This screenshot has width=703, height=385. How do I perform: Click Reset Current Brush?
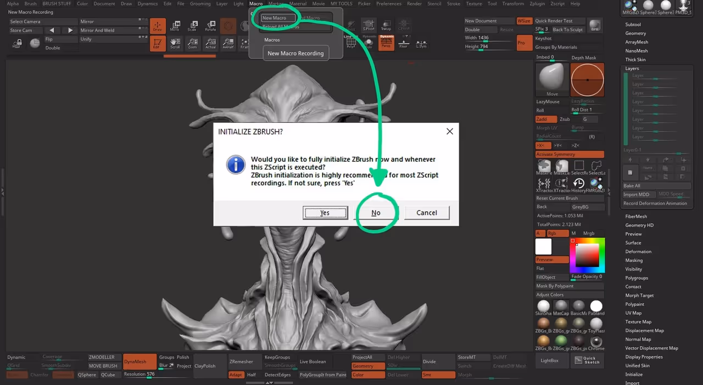[x=570, y=198]
